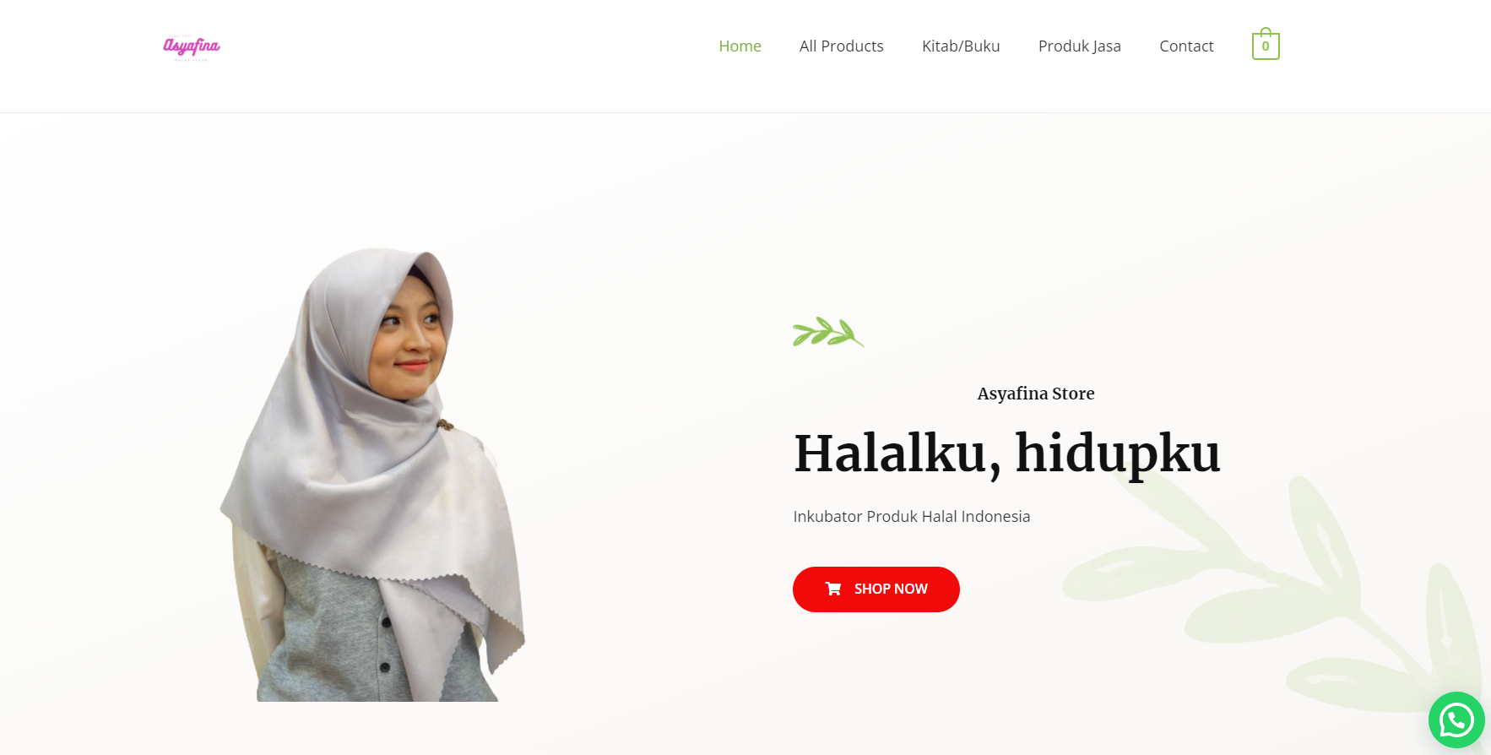Click Inkubator Produk Halal Indonesia text

pyautogui.click(x=912, y=516)
